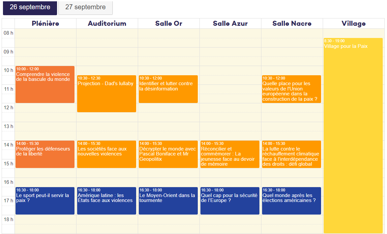The width and height of the screenshot is (387, 234).
Task: Open the Pascal Boniface and Mr Geopolitix session
Action: (168, 154)
